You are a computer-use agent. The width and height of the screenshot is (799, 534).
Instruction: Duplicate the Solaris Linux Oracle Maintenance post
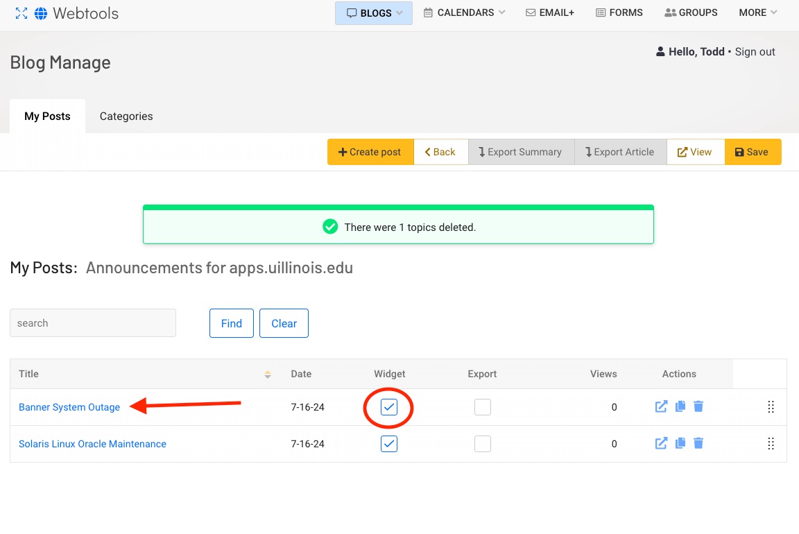(x=680, y=443)
